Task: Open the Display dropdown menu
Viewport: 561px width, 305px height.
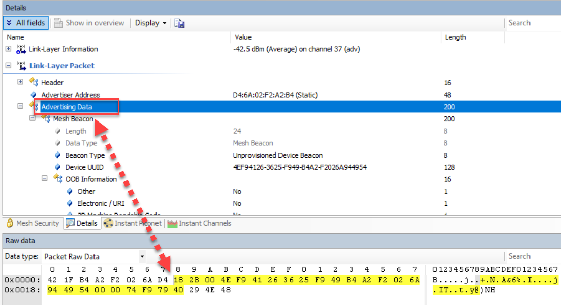Action: coord(150,23)
